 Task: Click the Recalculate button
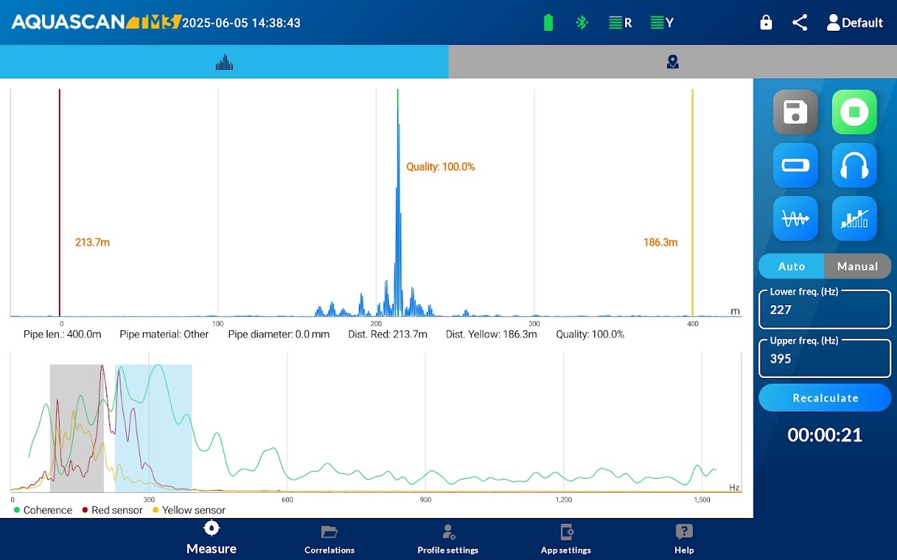(825, 398)
